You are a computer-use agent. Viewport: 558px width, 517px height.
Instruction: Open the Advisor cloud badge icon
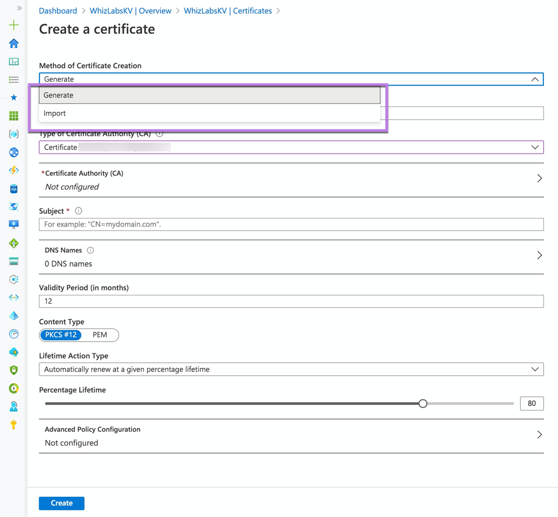point(14,352)
